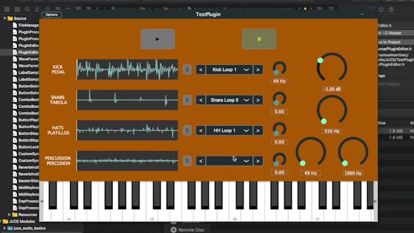Select previous loop for Percussion

pos(201,161)
